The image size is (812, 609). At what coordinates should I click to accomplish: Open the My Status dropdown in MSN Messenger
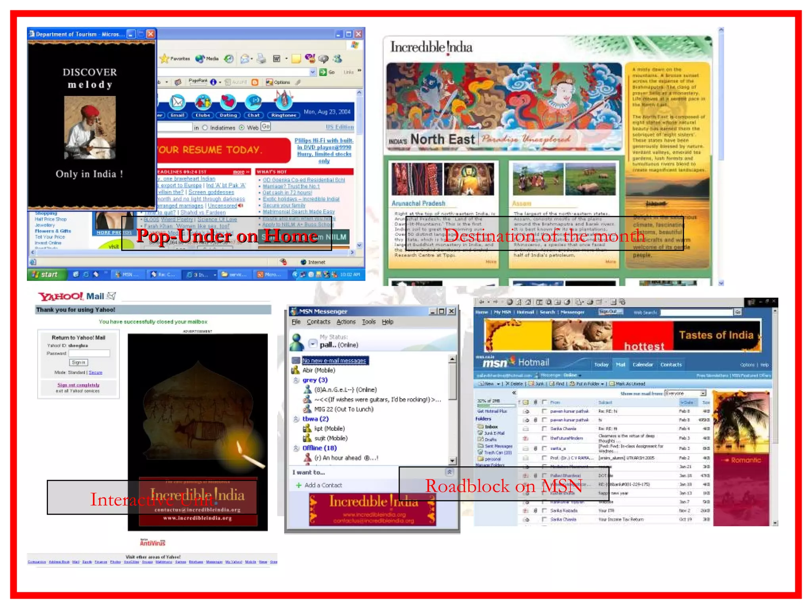click(x=313, y=344)
